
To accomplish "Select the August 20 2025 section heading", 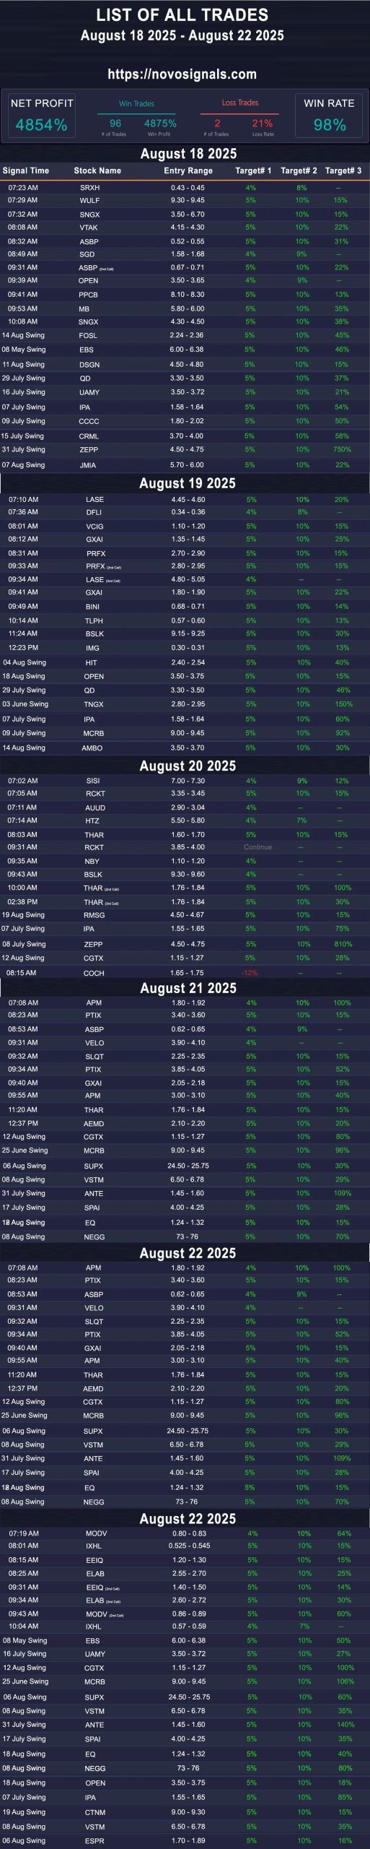I will 188,766.
